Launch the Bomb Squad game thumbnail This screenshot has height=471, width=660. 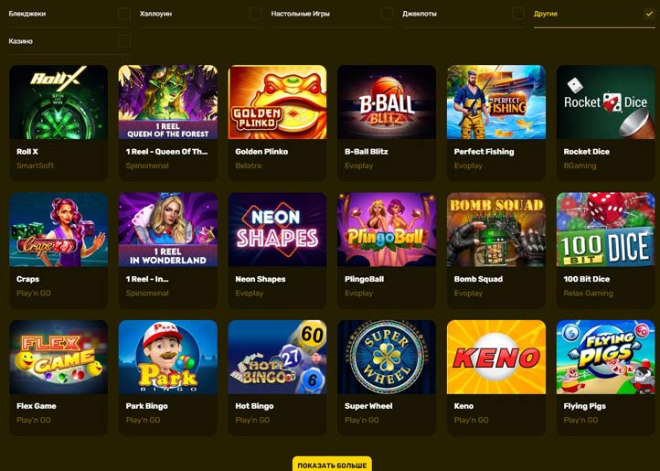(x=496, y=230)
